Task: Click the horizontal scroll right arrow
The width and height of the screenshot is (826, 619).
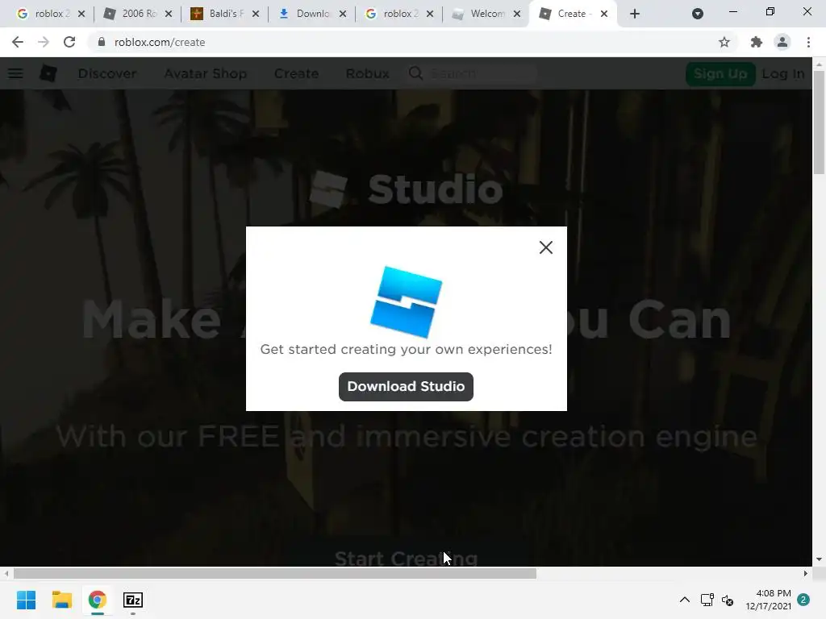Action: click(x=806, y=574)
